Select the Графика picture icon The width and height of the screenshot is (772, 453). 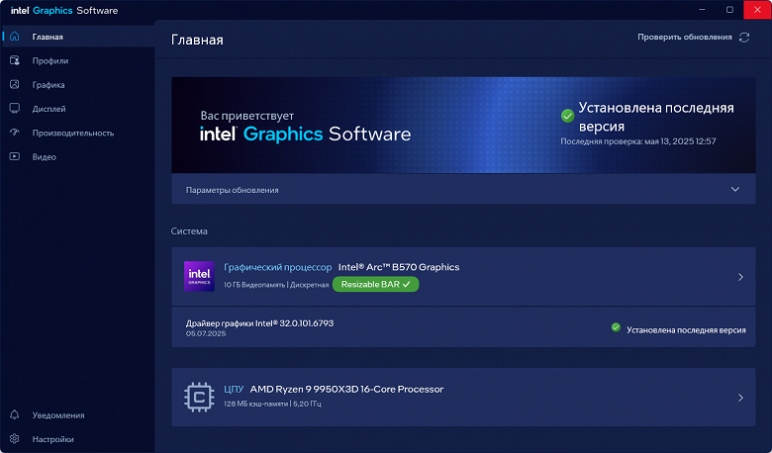click(14, 85)
